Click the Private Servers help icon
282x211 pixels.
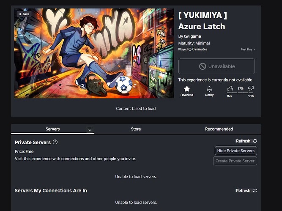point(55,142)
